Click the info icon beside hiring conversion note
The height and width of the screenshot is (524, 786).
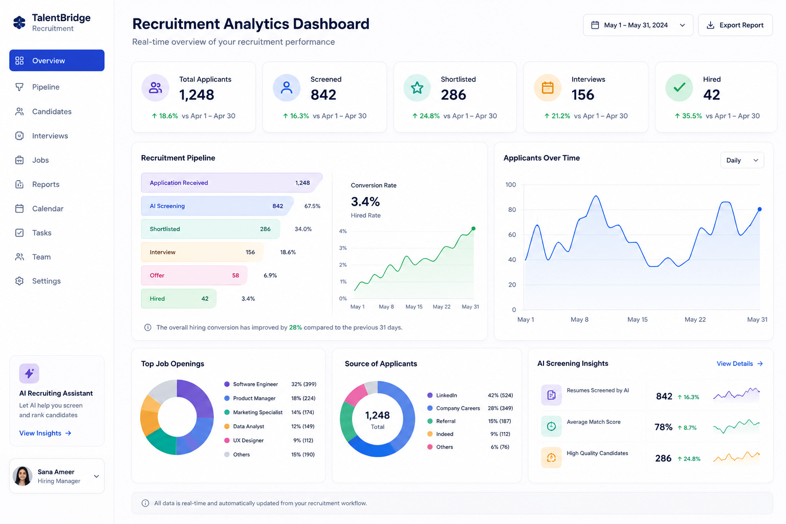[148, 327]
